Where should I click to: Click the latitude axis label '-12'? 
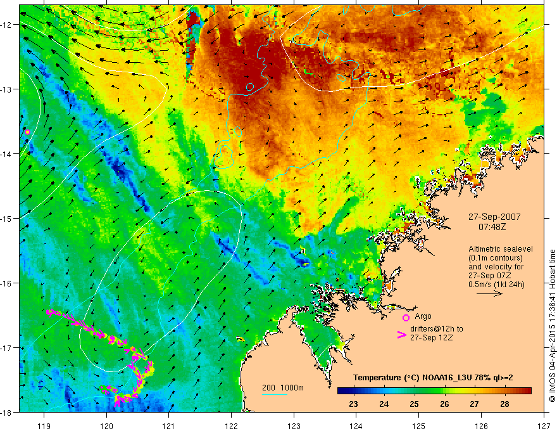7,25
